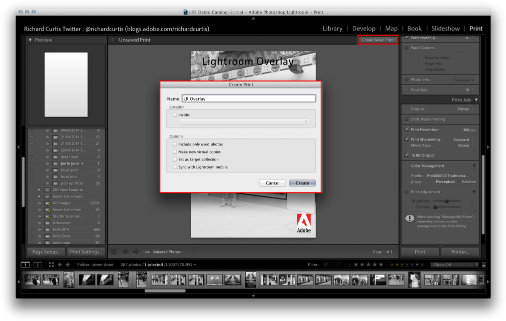This screenshot has width=506, height=321.
Task: Open the 'Filters Off' dropdown
Action: pos(454,265)
